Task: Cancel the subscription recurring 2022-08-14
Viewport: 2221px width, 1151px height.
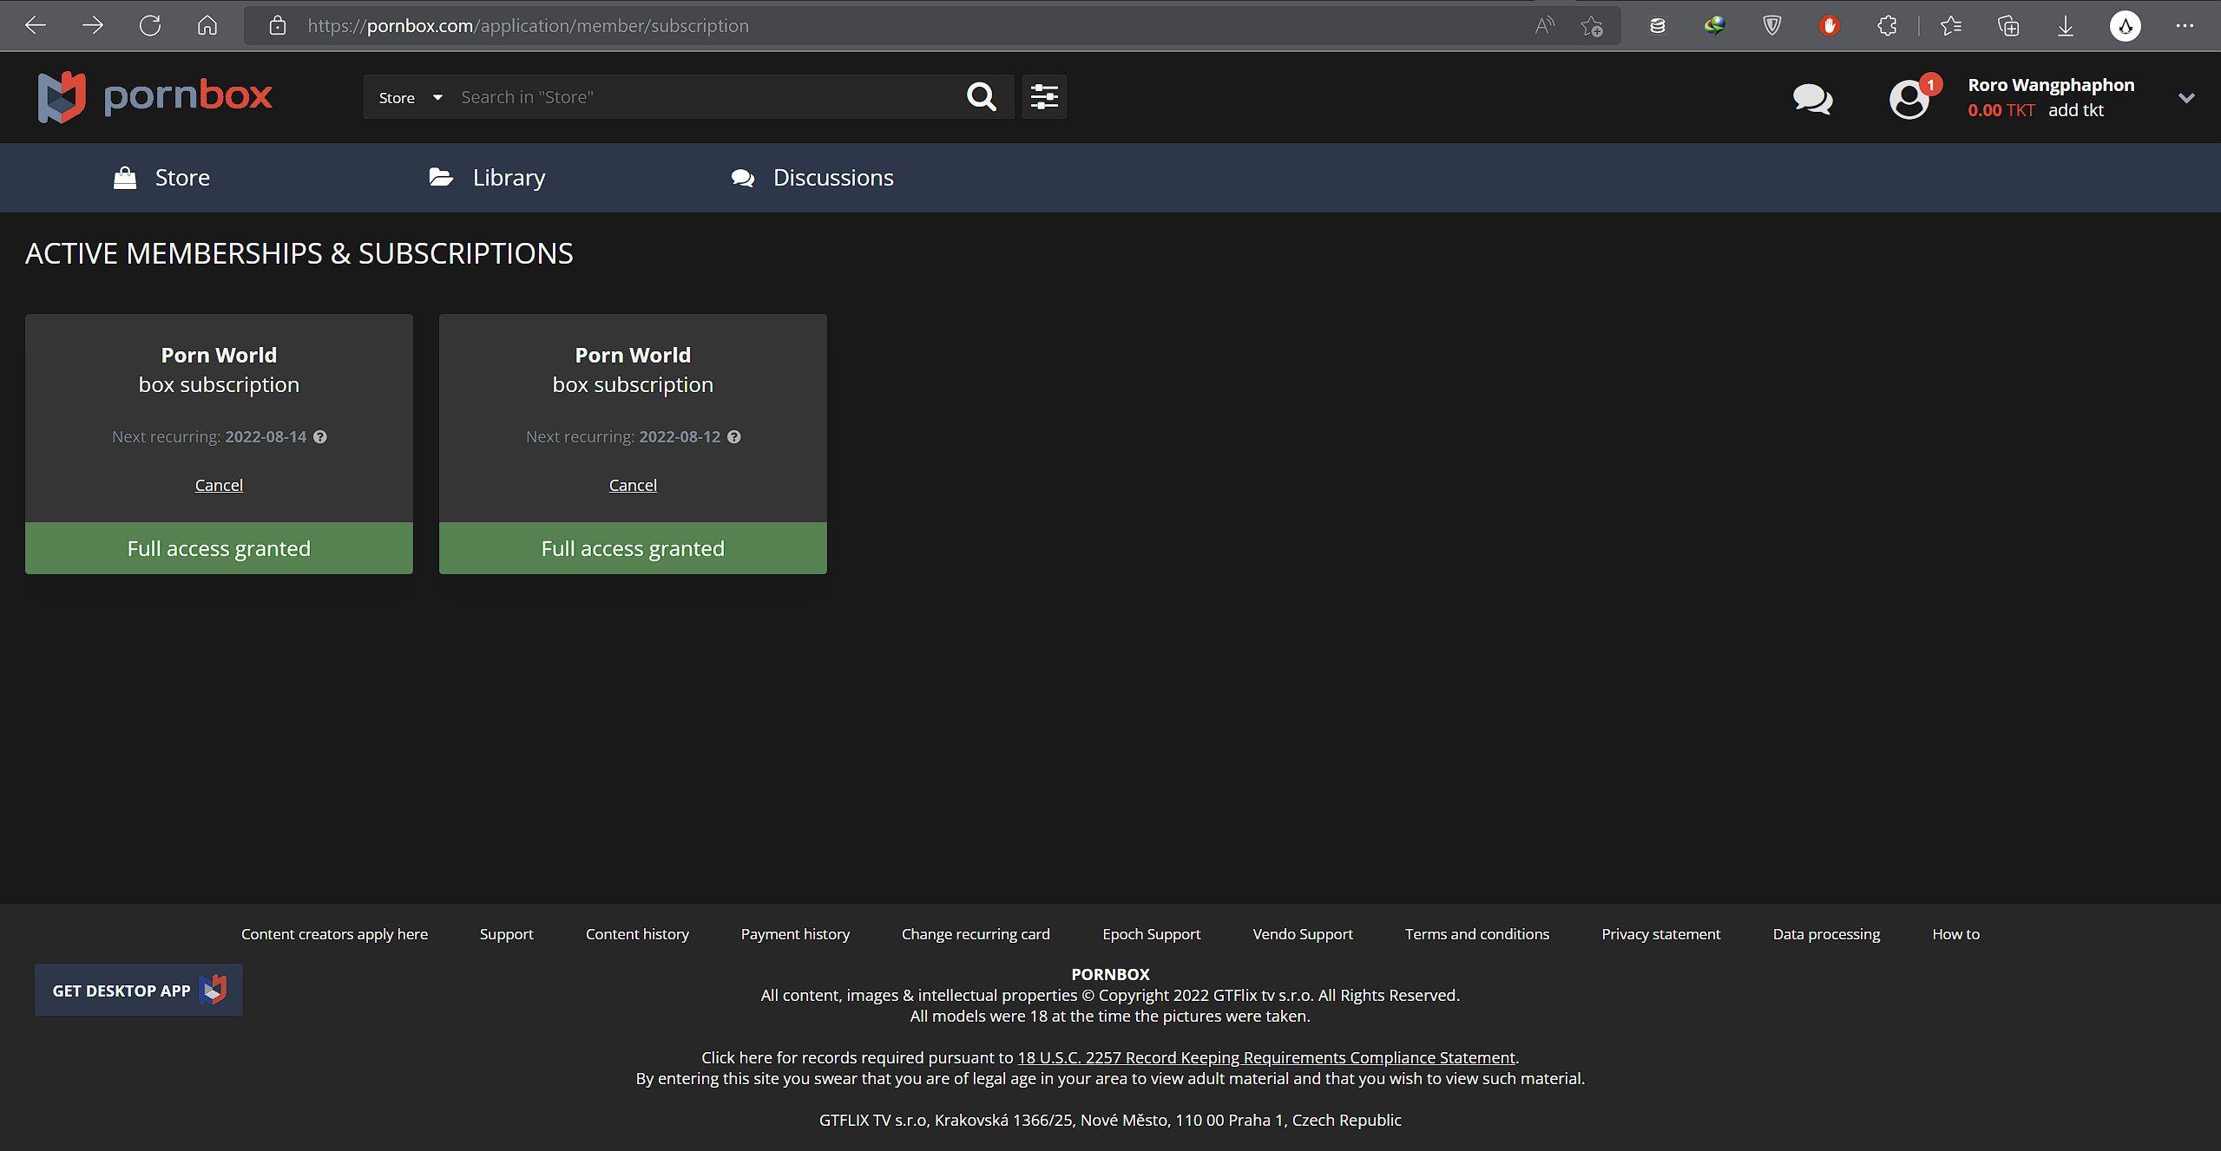Action: [219, 485]
